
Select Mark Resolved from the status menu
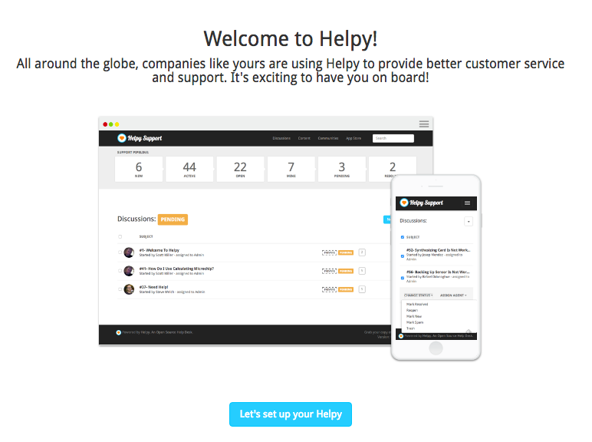pos(417,304)
